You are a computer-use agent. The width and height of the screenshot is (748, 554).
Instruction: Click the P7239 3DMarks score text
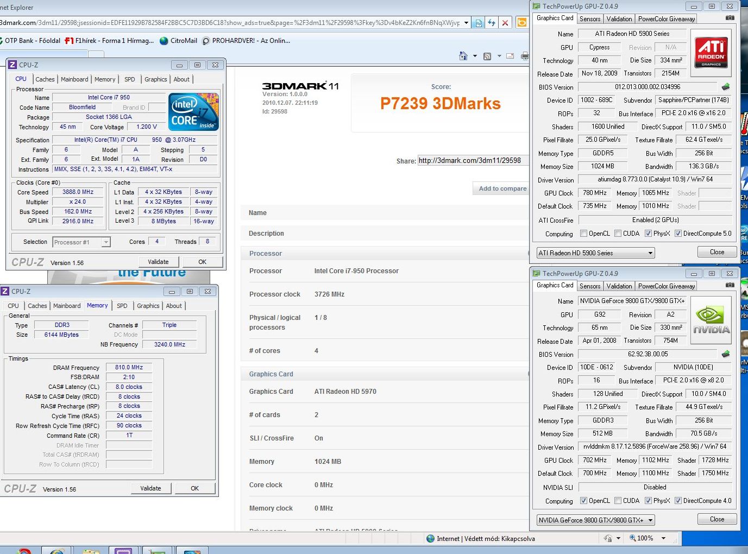(441, 104)
